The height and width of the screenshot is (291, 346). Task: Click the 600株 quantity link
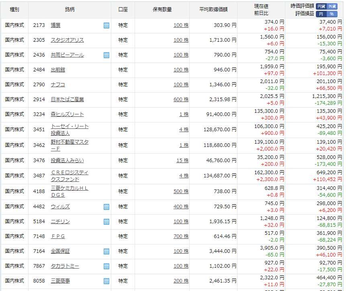[181, 100]
